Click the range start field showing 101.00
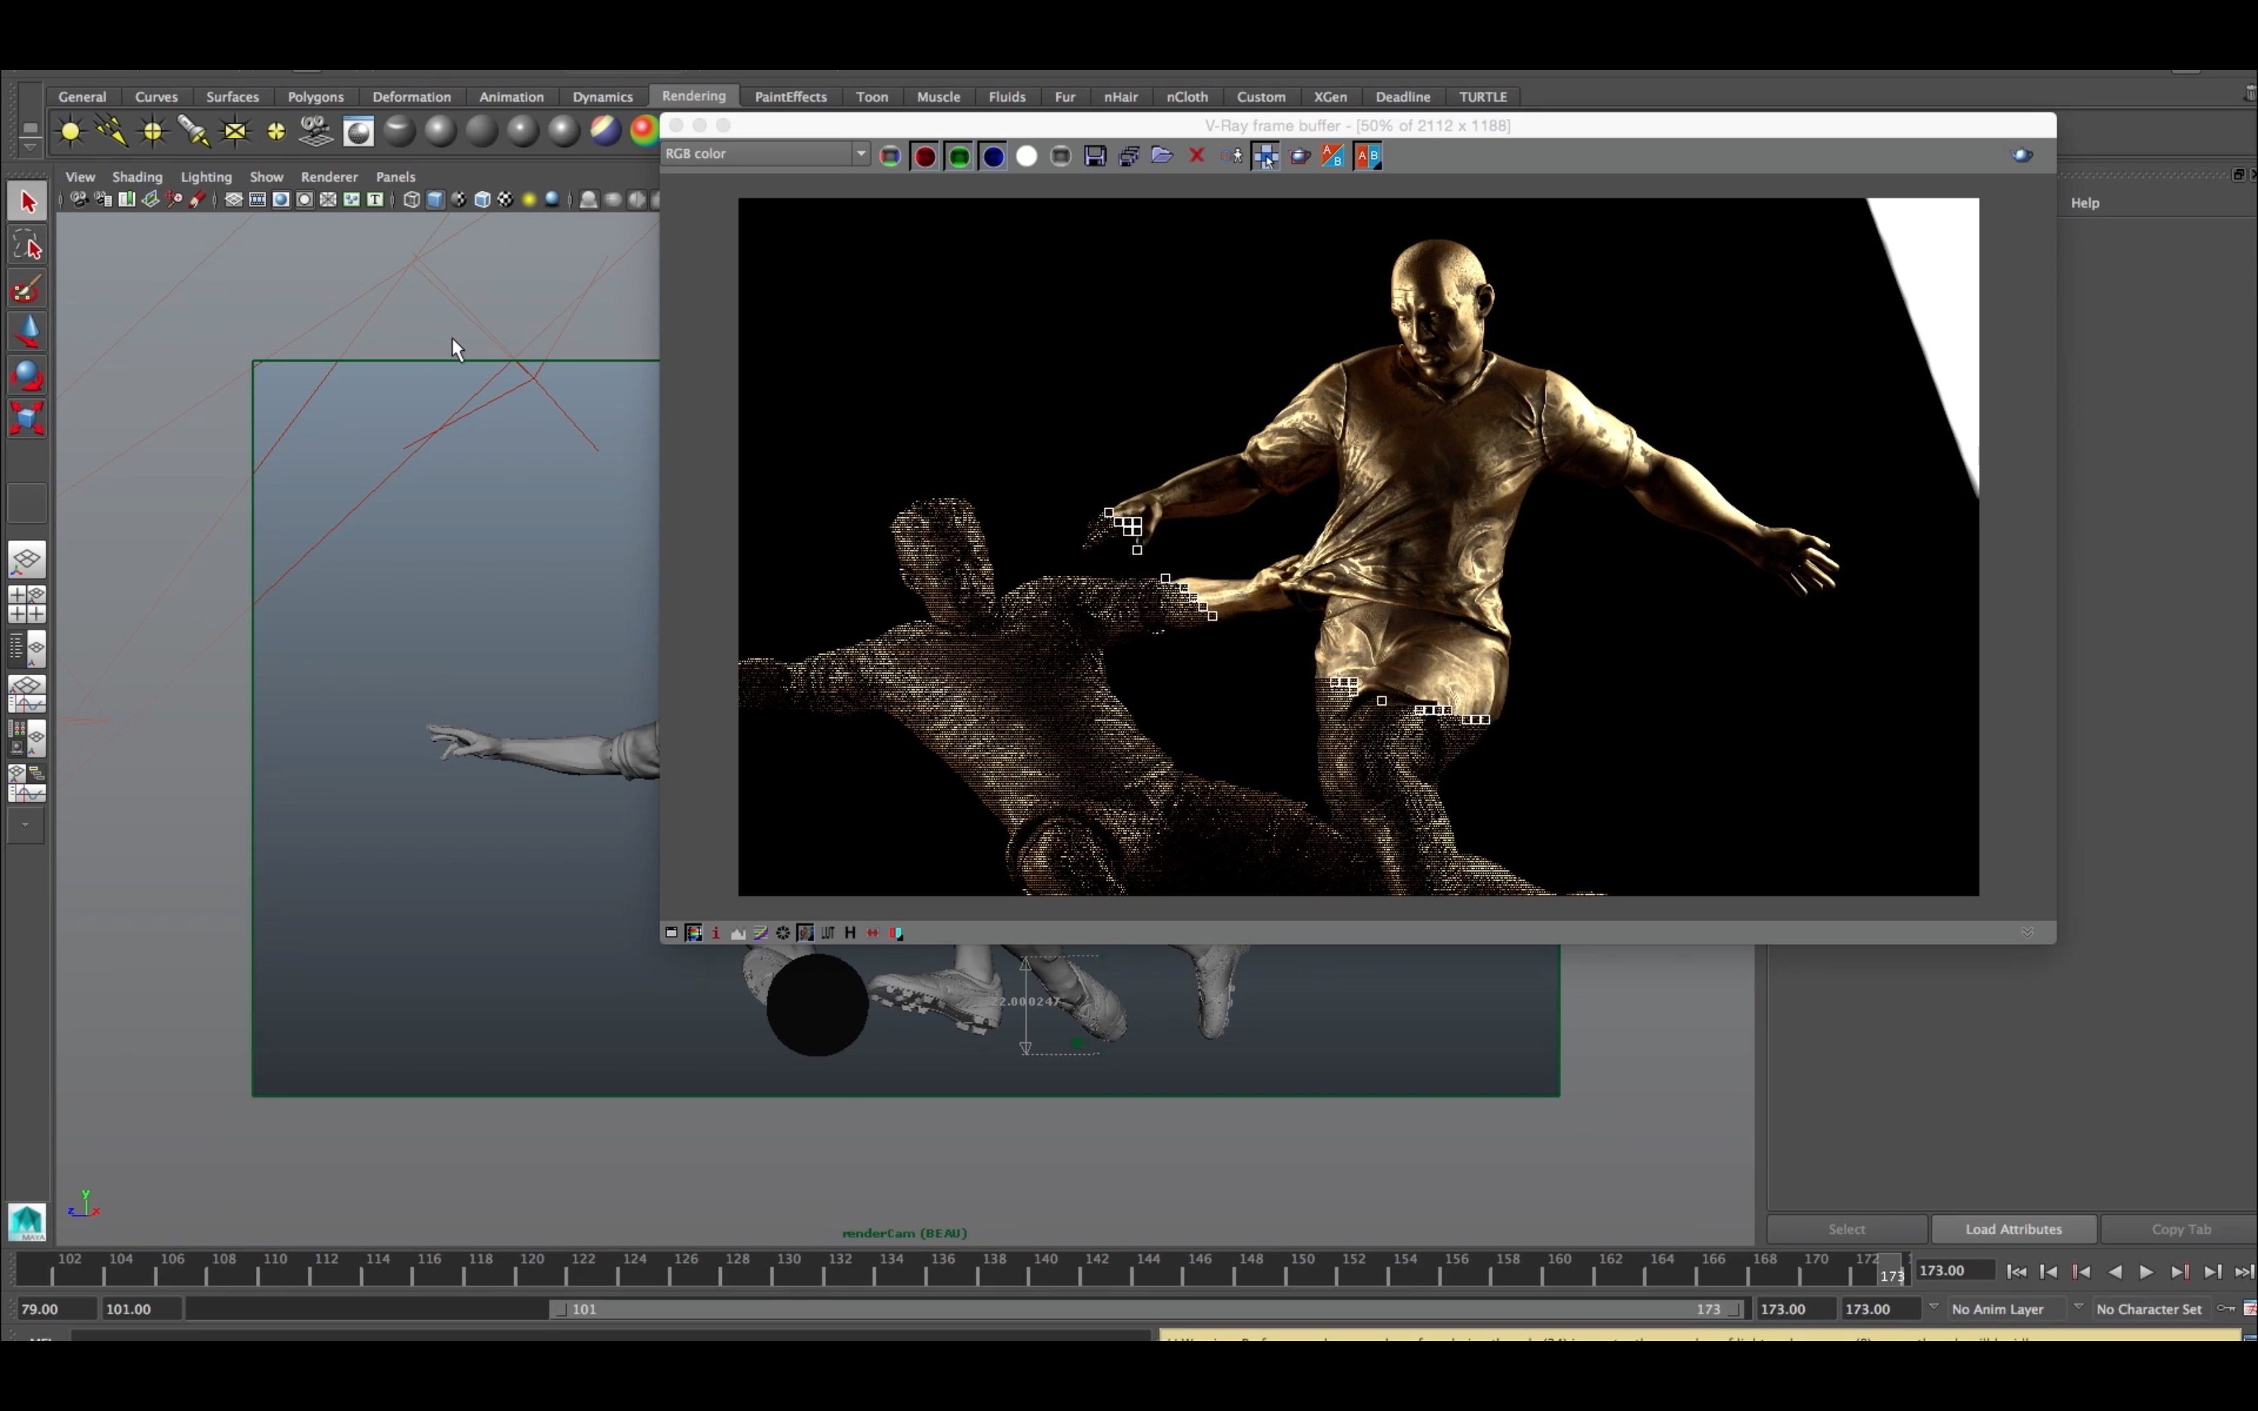The image size is (2258, 1411). 142,1310
